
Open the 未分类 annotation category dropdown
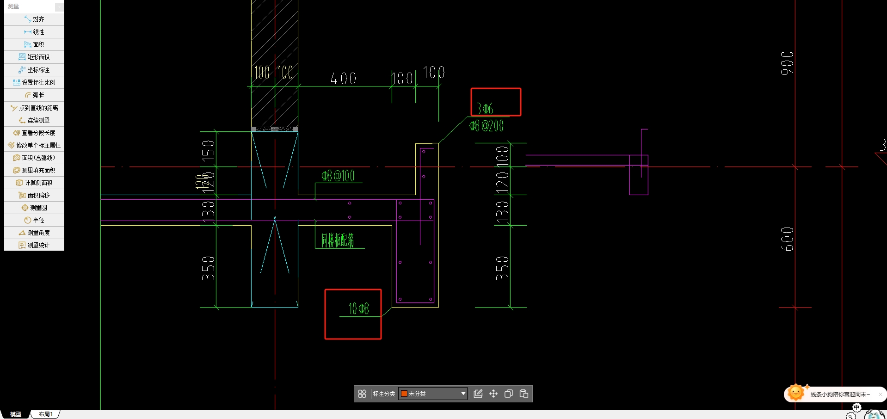click(x=433, y=394)
